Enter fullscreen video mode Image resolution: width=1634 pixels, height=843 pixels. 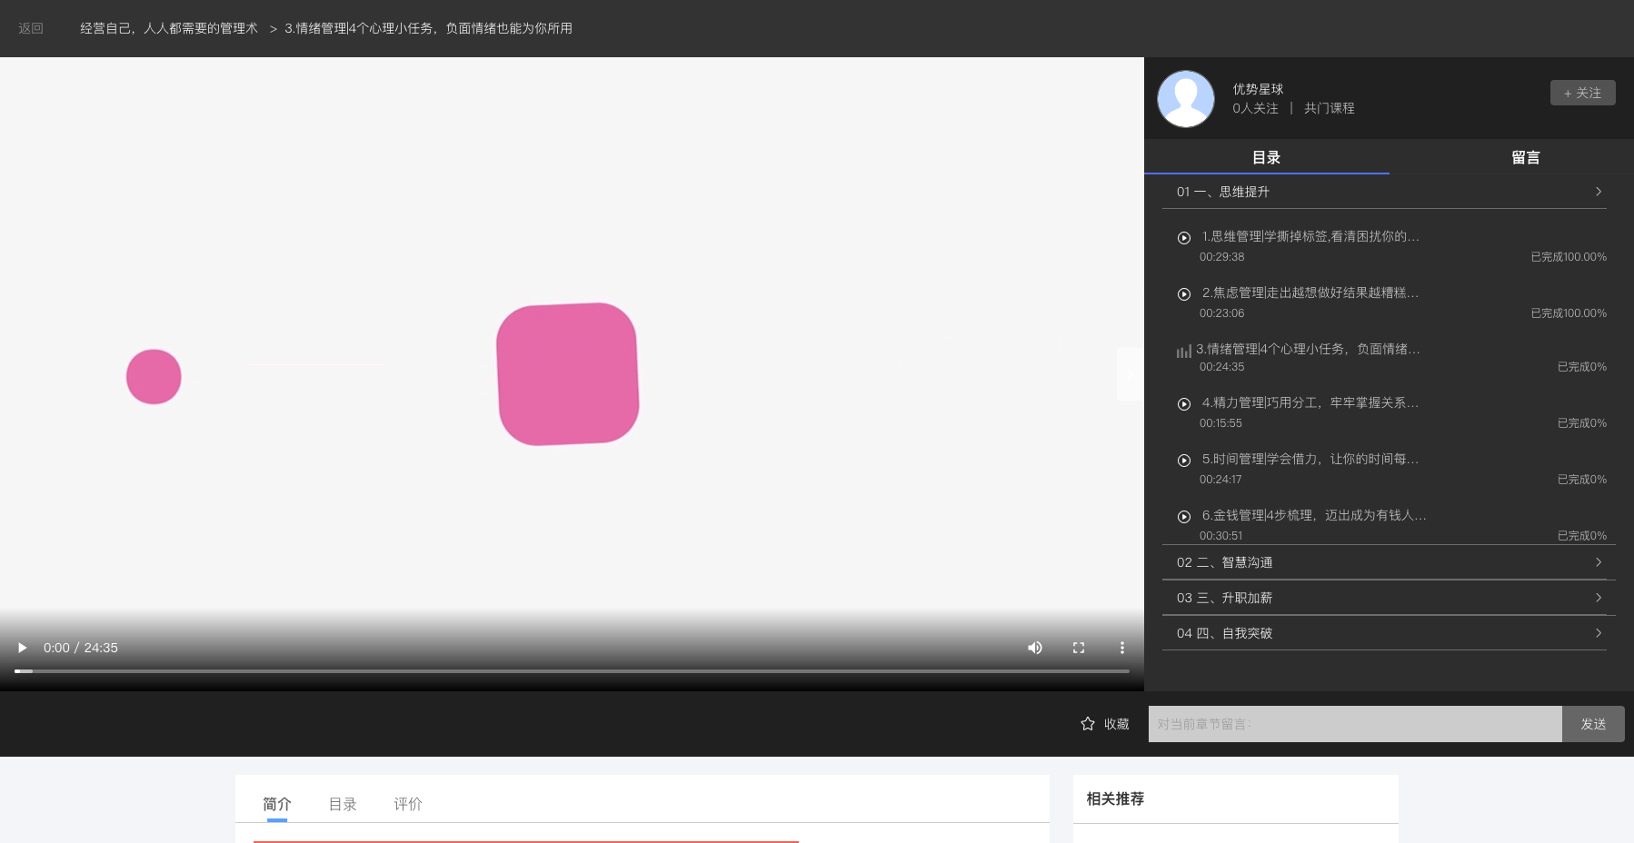click(1079, 648)
